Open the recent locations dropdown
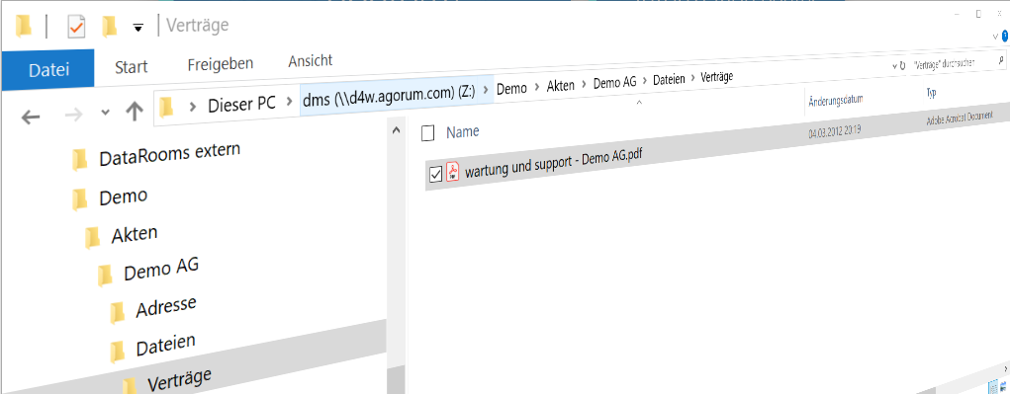Screen dimensions: 1010x394 coord(105,112)
